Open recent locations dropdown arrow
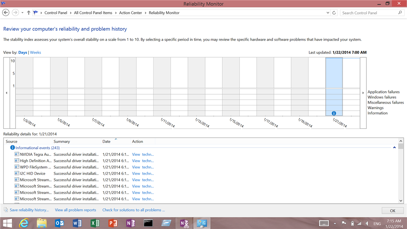The height and width of the screenshot is (229, 407). (22, 13)
